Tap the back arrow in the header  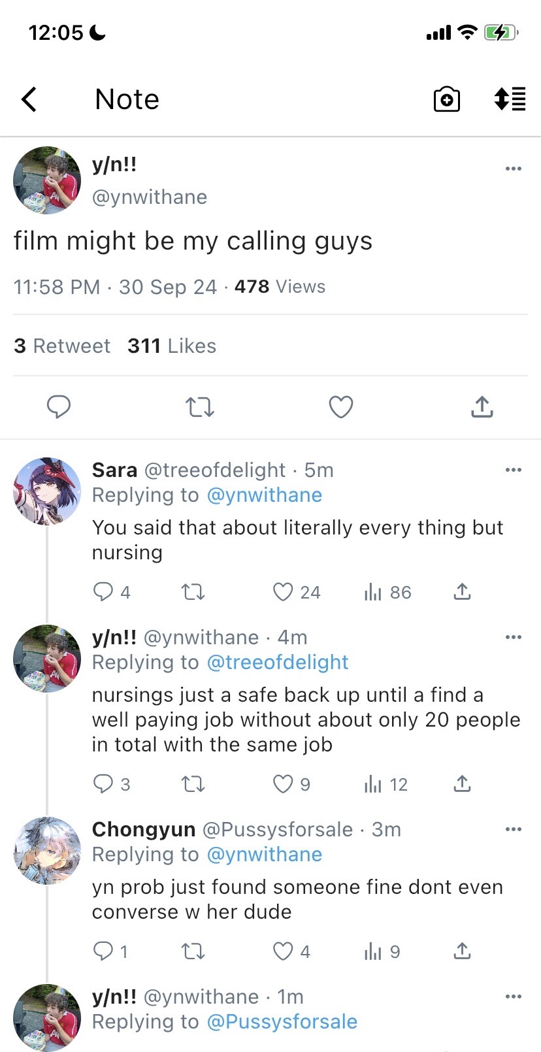tap(29, 99)
